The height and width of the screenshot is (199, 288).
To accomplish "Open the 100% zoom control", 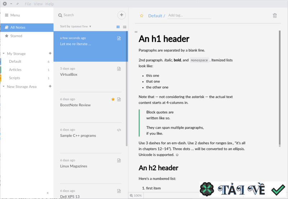I will click(136, 195).
